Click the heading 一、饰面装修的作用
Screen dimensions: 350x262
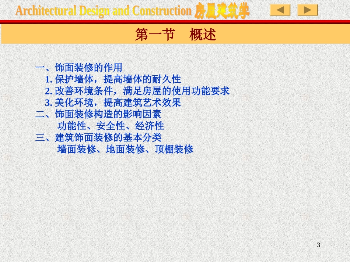coord(79,68)
